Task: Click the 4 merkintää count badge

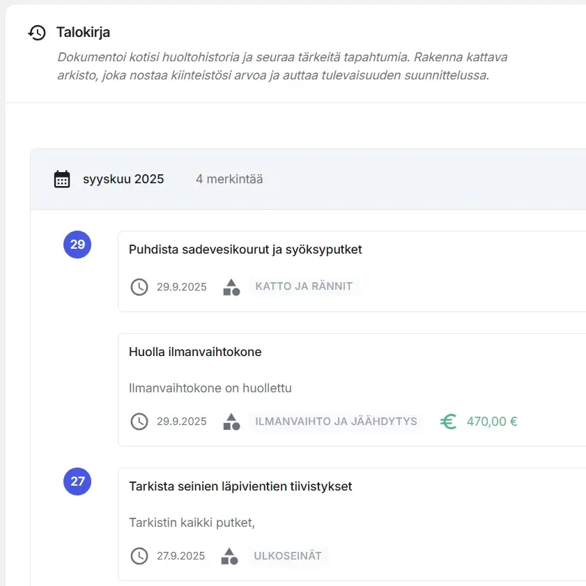Action: (x=229, y=179)
